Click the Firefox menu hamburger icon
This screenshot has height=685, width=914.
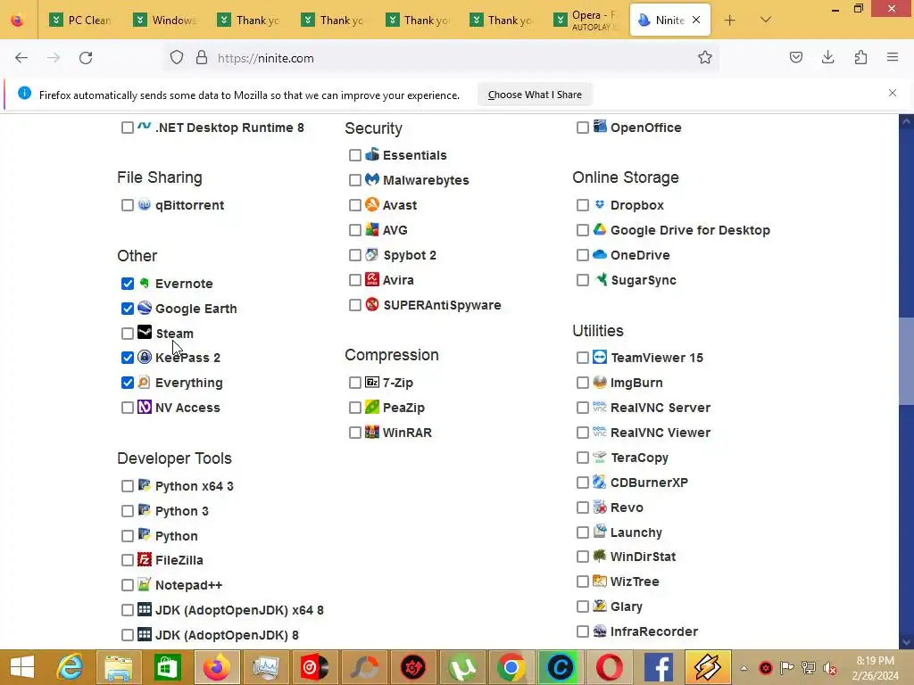click(893, 57)
